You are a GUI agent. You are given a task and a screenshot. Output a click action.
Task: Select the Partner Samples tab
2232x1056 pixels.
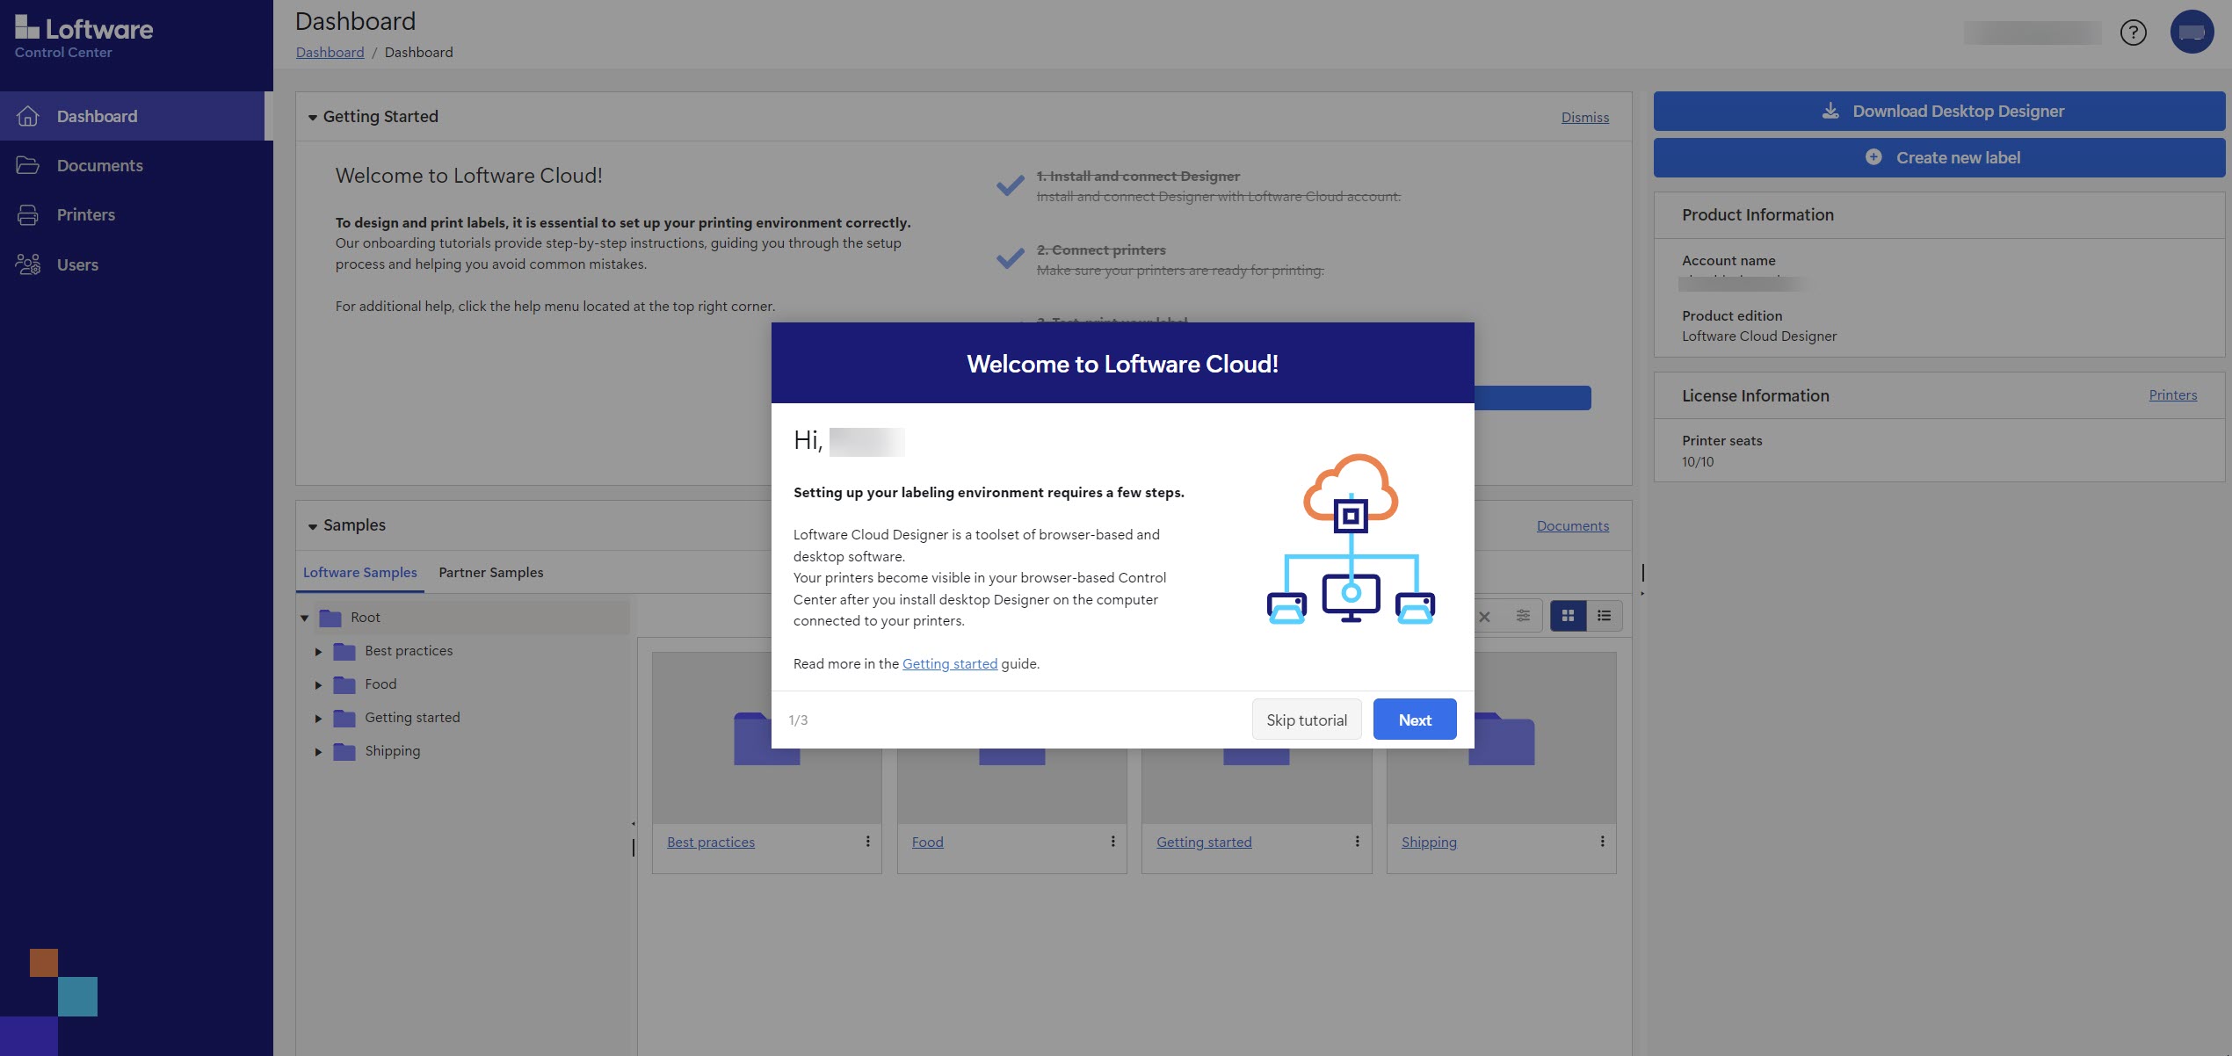click(490, 572)
